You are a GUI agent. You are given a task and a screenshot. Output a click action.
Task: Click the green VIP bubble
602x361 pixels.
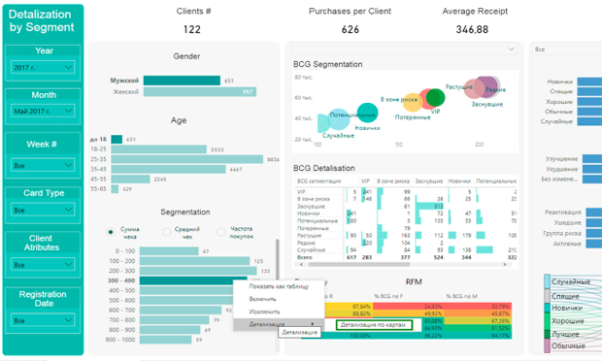[x=435, y=98]
